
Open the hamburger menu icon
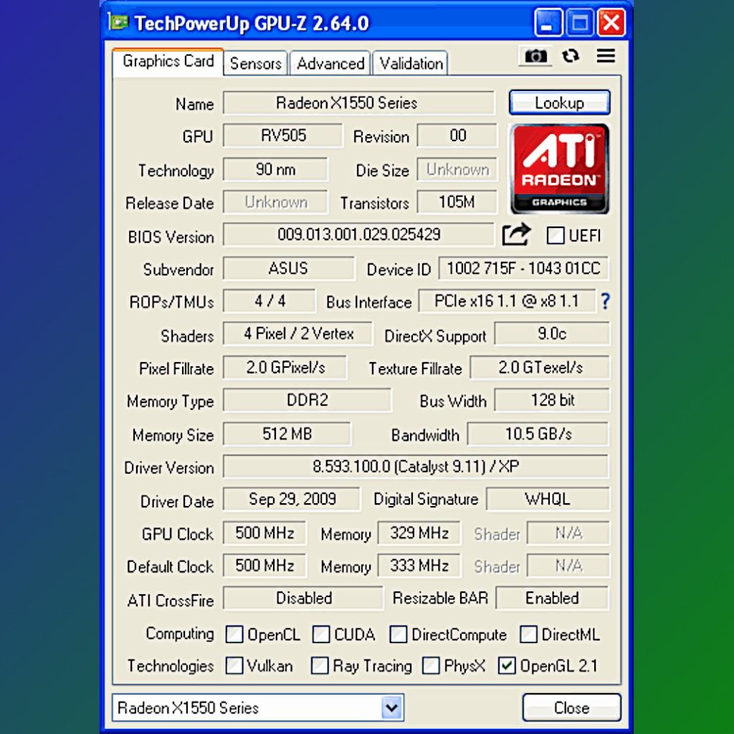(x=606, y=56)
